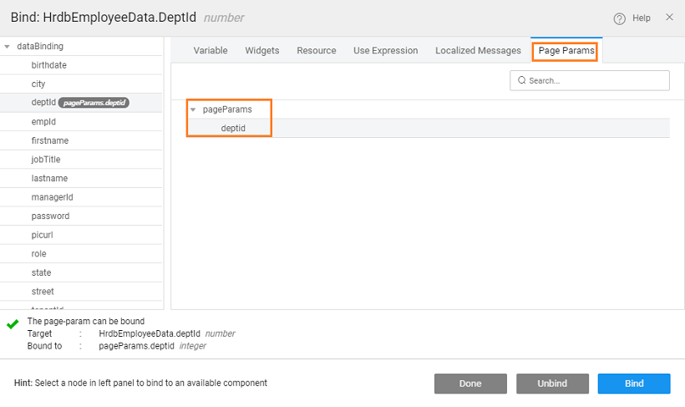Select deptid under pageParams
Screen dimensions: 685x407
(233, 128)
